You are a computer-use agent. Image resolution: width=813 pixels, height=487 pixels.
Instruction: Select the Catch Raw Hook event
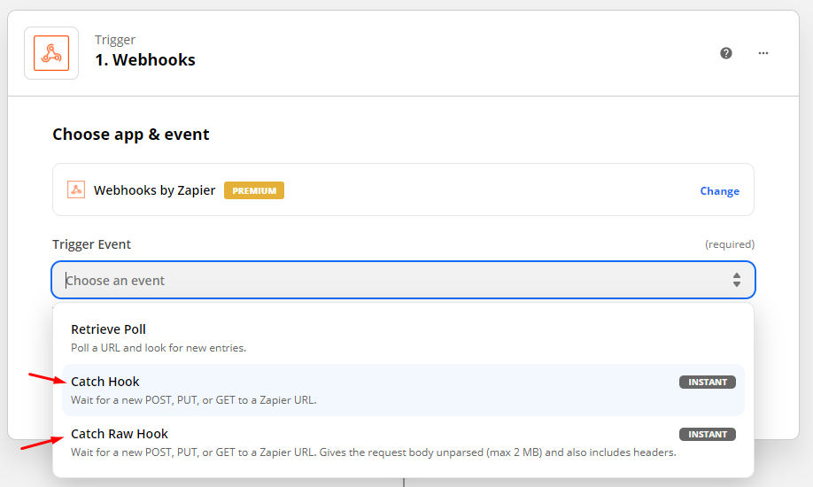coord(403,443)
